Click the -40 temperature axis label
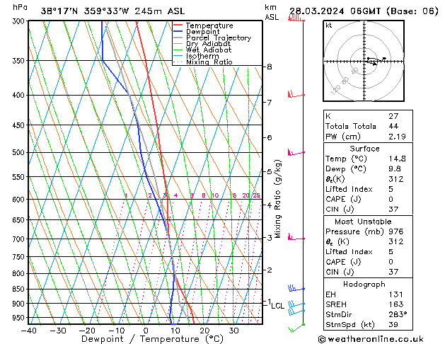The image size is (445, 344). [x=29, y=331]
